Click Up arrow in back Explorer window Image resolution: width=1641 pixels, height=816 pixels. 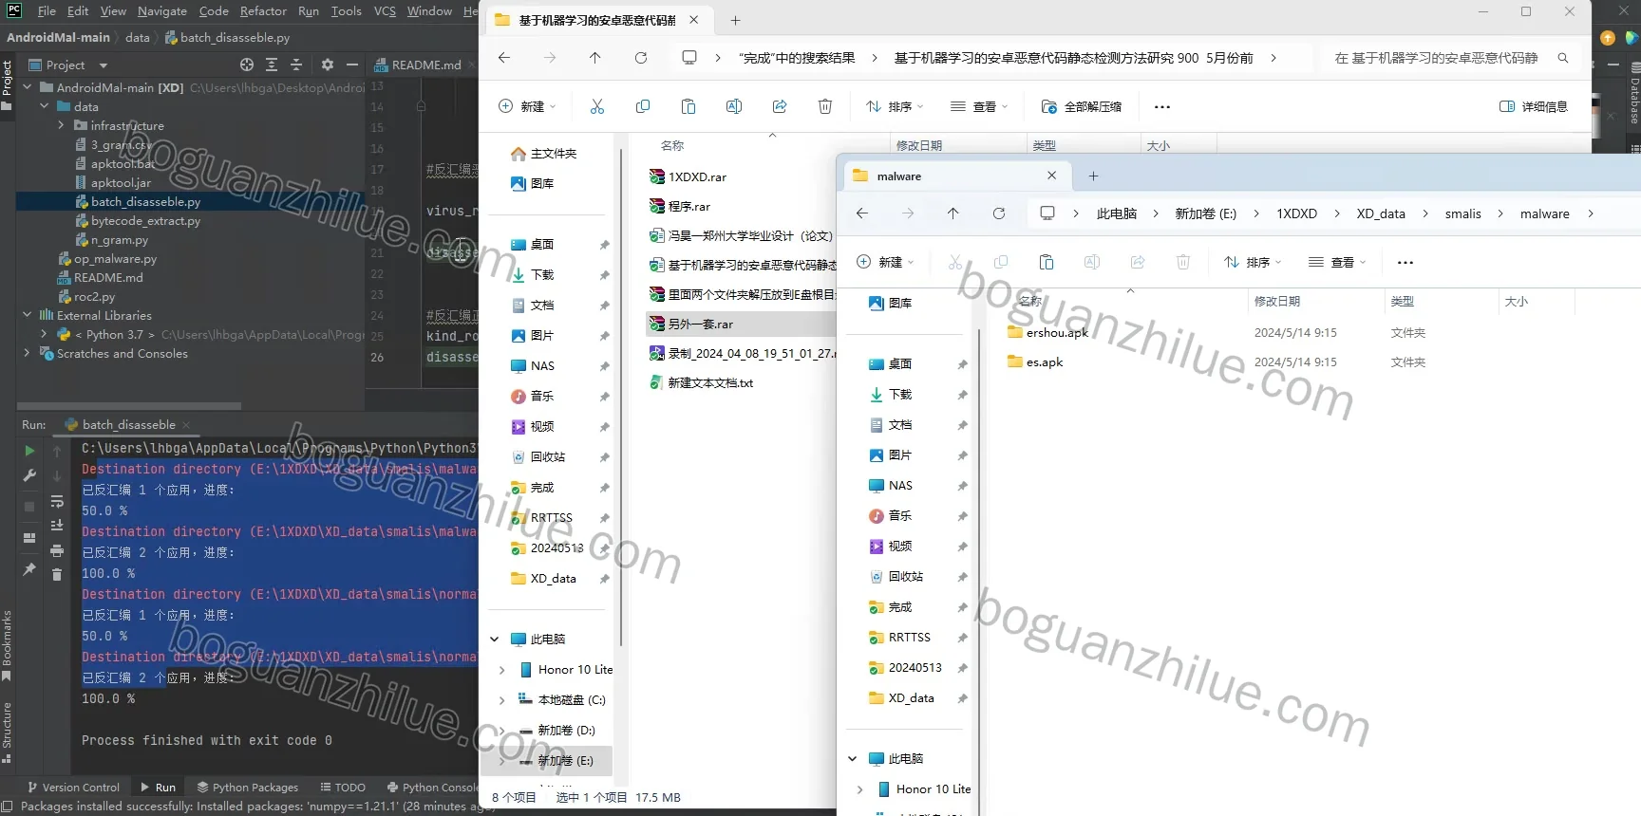pyautogui.click(x=595, y=58)
